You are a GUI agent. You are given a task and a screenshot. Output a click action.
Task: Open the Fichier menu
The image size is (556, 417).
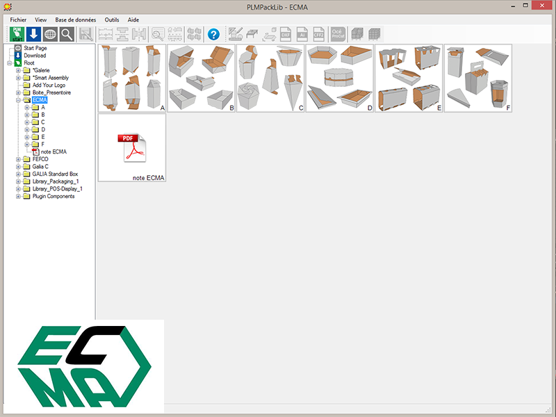[18, 20]
